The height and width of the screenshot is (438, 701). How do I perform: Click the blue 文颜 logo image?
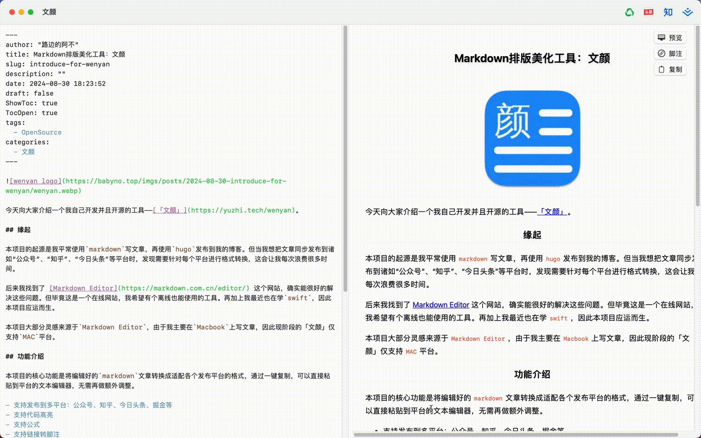(532, 138)
